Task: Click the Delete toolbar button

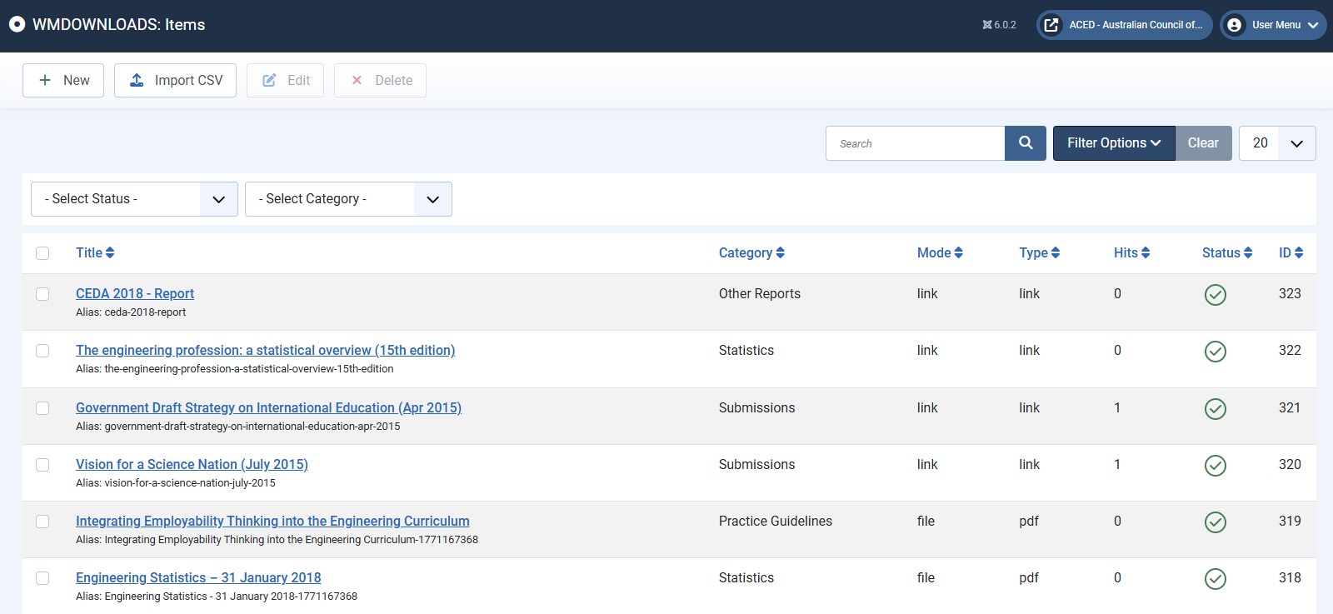Action: 380,81
